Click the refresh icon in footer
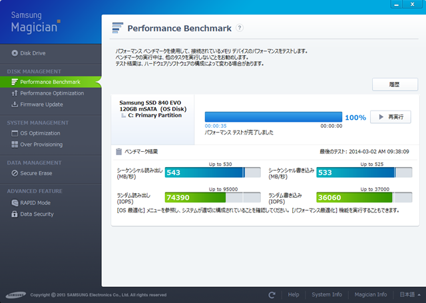The image size is (426, 303). pos(272,294)
